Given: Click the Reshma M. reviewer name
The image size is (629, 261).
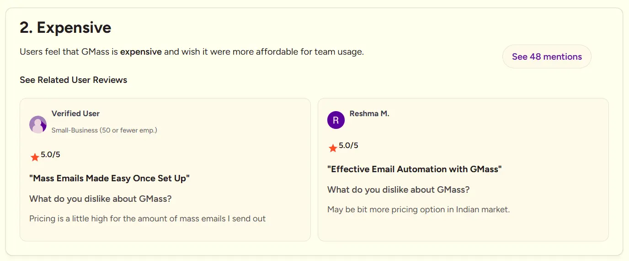Looking at the screenshot, I should coord(369,113).
